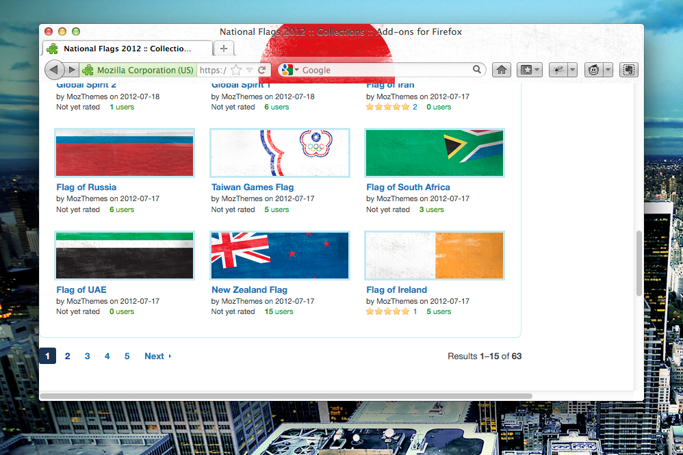The width and height of the screenshot is (683, 455).
Task: Expand the bug add-on dropdown arrow
Action: [572, 70]
